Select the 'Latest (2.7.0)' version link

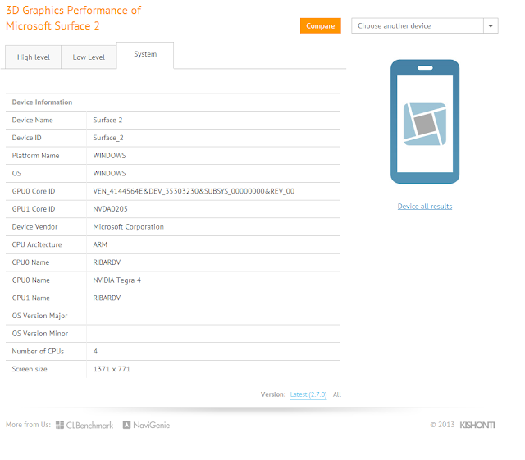click(308, 394)
